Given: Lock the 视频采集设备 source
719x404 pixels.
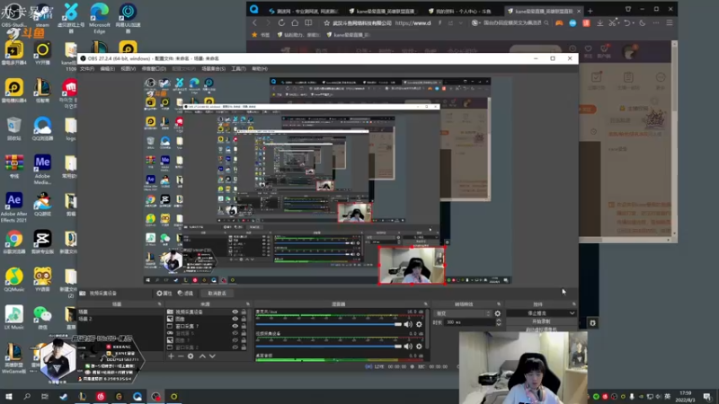Looking at the screenshot, I should (x=244, y=312).
